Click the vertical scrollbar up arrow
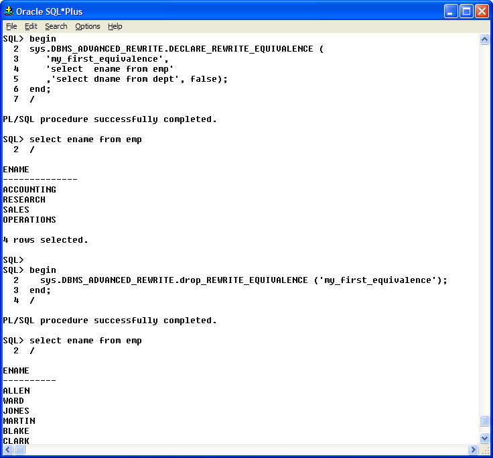This screenshot has height=458, width=493. 484,40
